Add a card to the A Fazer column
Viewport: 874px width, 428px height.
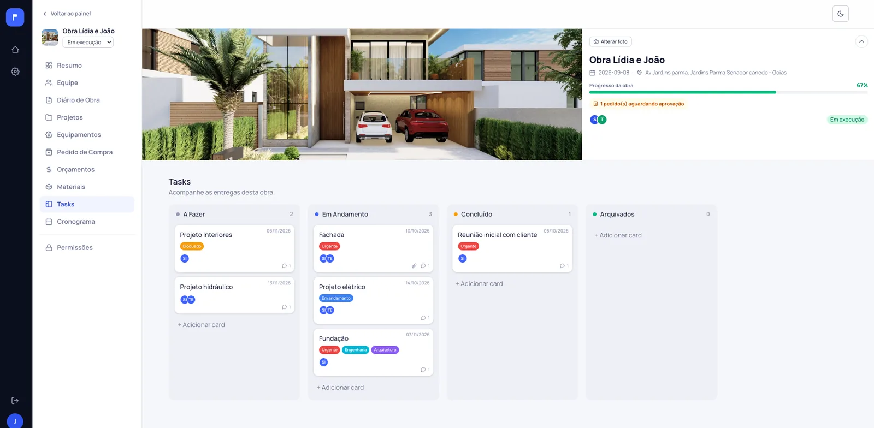tap(201, 325)
